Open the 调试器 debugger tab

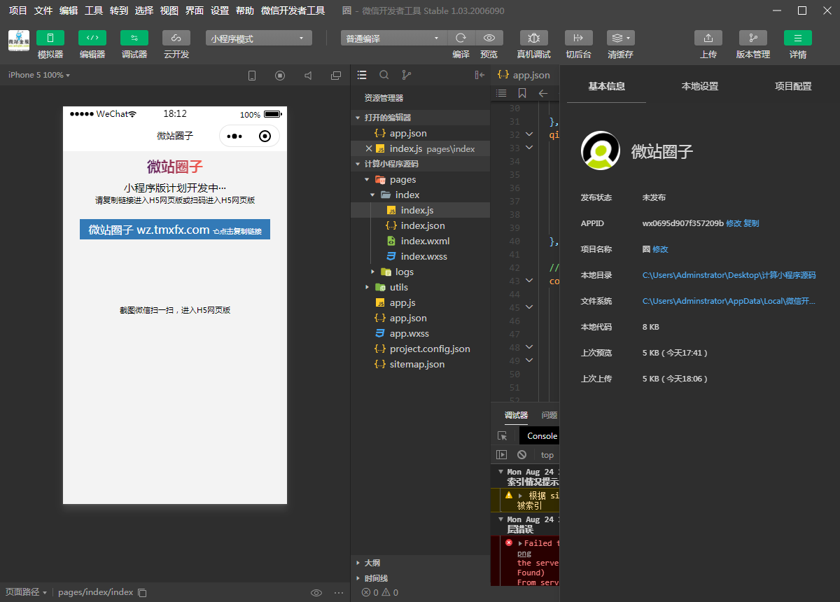pyautogui.click(x=516, y=415)
